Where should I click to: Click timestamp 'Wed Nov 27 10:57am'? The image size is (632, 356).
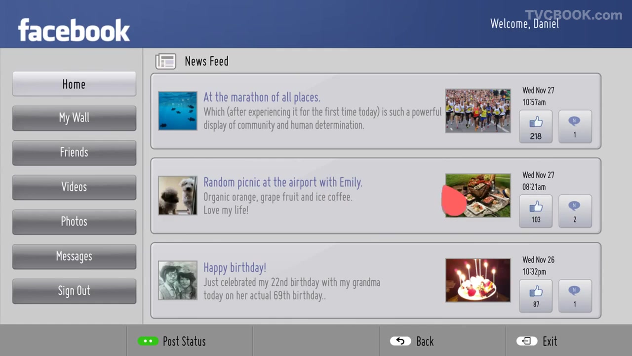pos(538,96)
